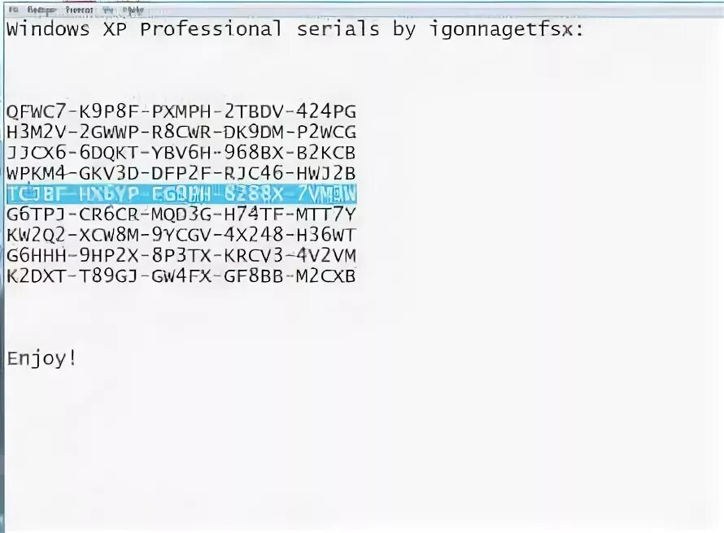This screenshot has height=533, width=724.
Task: Click the serial line starting with WPKM4
Action: [x=181, y=173]
